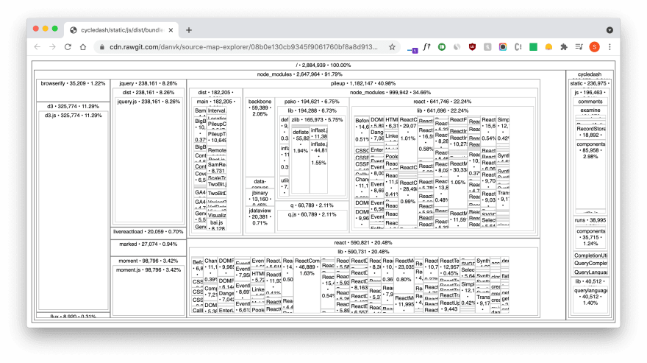Open the Chrome profile avatar S

coord(594,47)
